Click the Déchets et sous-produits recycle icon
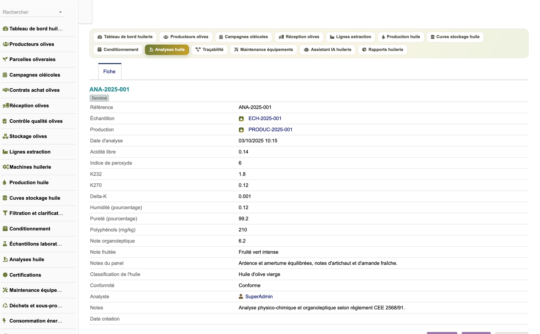The height and width of the screenshot is (334, 540). (5, 305)
